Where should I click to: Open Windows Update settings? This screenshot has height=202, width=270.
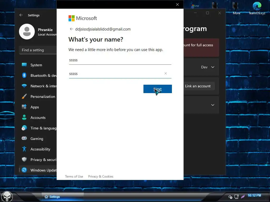[38, 170]
